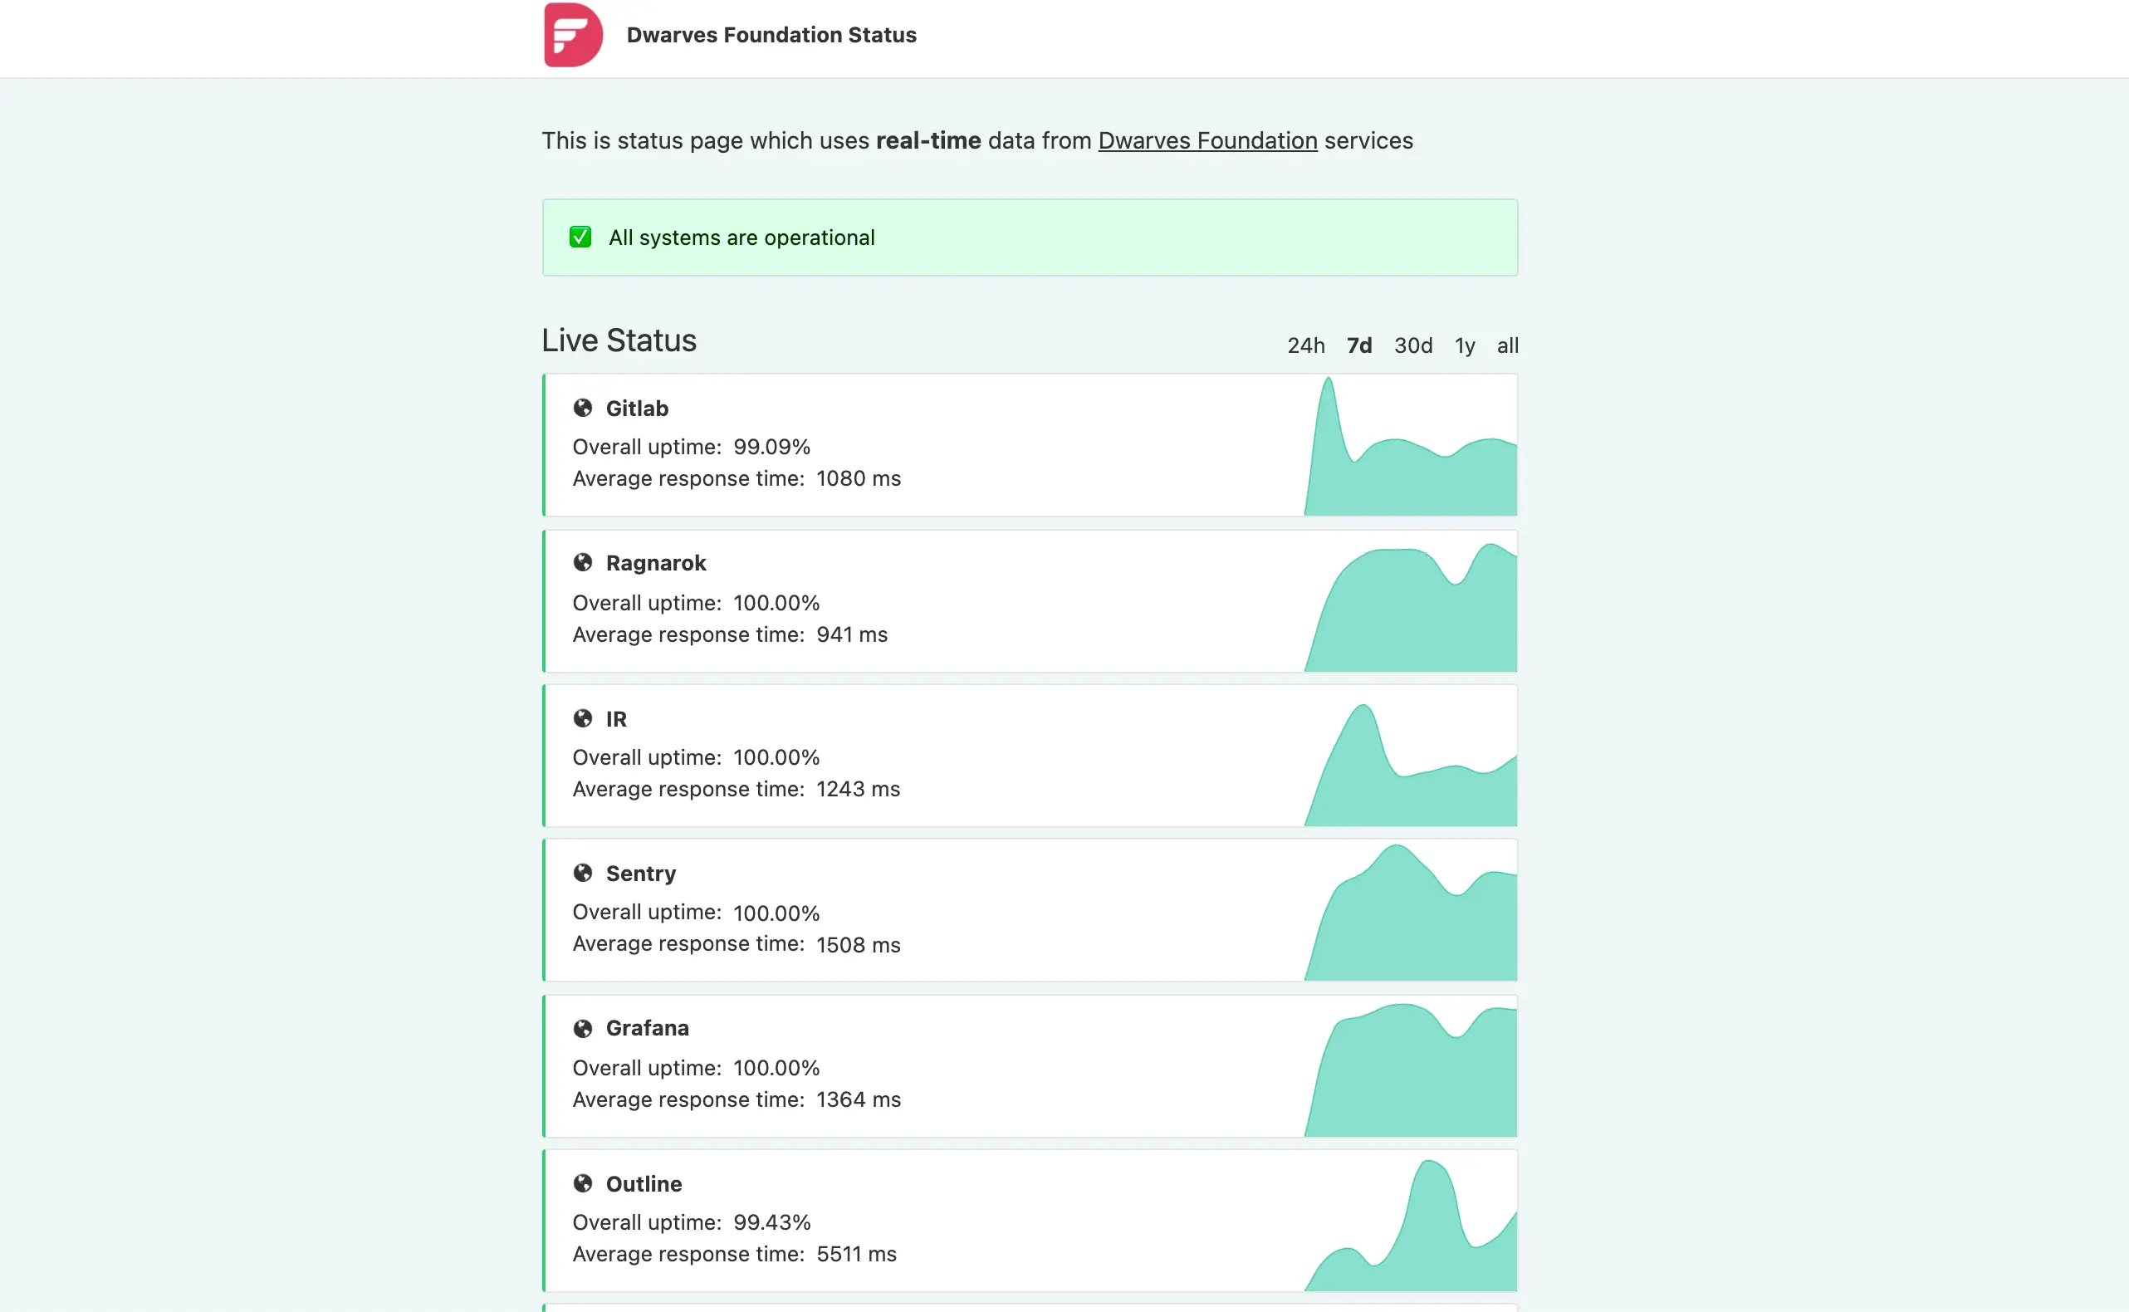Image resolution: width=2129 pixels, height=1312 pixels.
Task: Click the Outline response time graph
Action: (x=1411, y=1223)
